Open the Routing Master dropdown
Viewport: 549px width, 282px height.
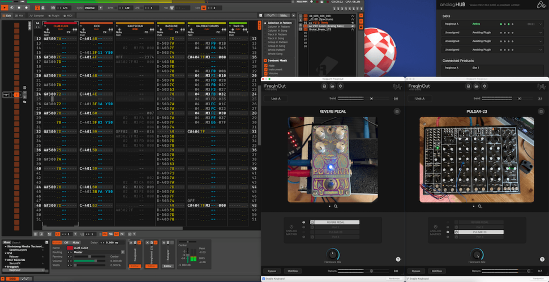[x=123, y=252]
